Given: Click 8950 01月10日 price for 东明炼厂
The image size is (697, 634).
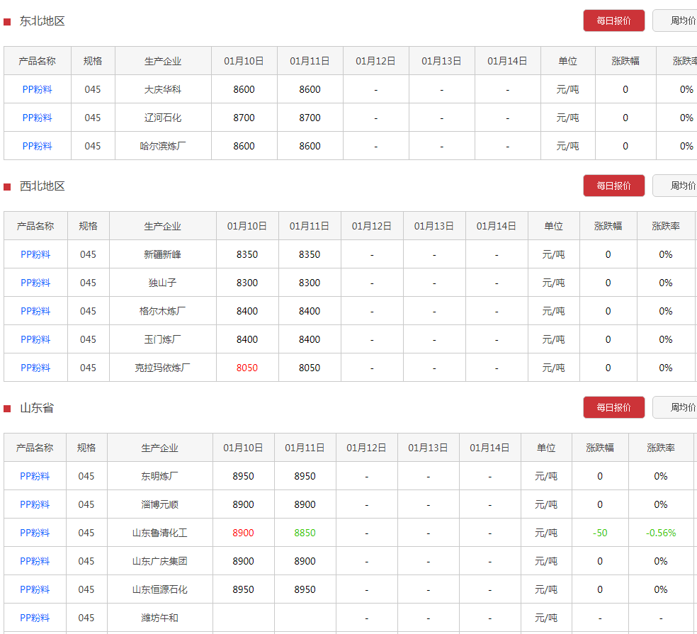Looking at the screenshot, I should (x=243, y=476).
